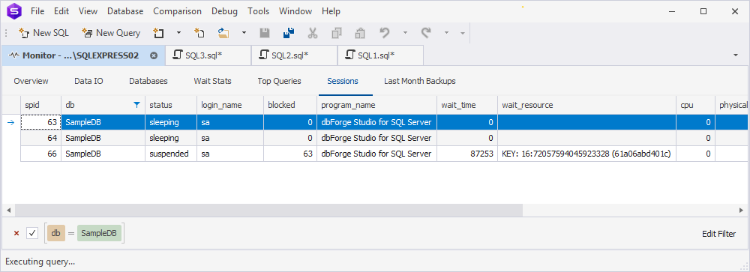The image size is (750, 272).
Task: Sort by the login_name column header
Action: click(230, 105)
